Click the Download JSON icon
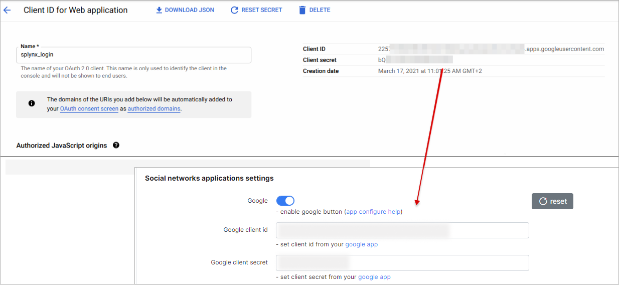Viewport: 619px width, 285px height. point(159,10)
